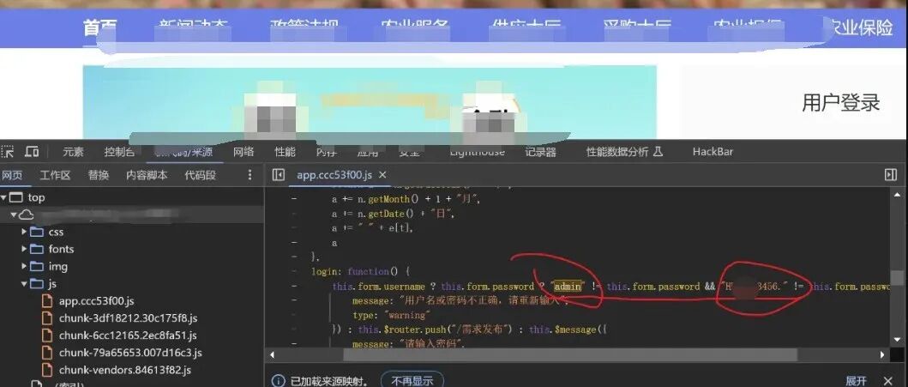
Task: Click the 首页 navigation menu item
Action: point(100,27)
